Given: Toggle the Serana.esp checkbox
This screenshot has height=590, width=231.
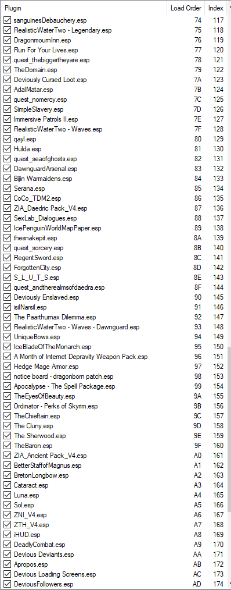Looking at the screenshot, I should (7, 189).
